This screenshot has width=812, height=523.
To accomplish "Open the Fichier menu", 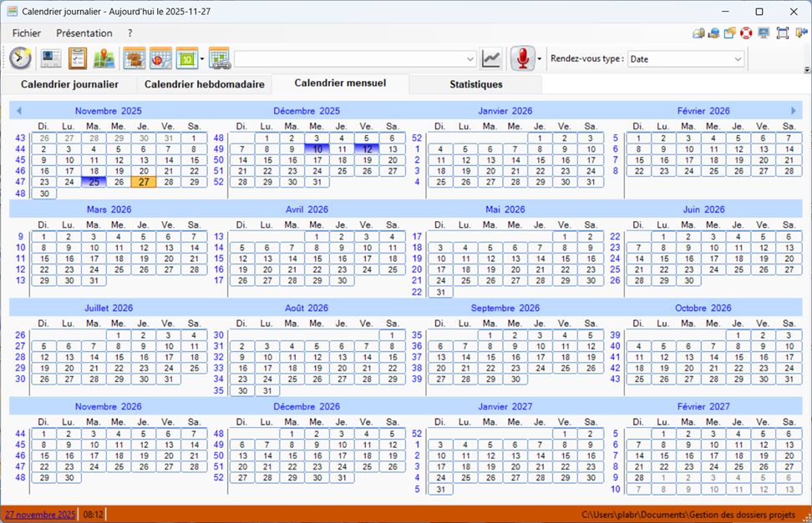I will [27, 33].
